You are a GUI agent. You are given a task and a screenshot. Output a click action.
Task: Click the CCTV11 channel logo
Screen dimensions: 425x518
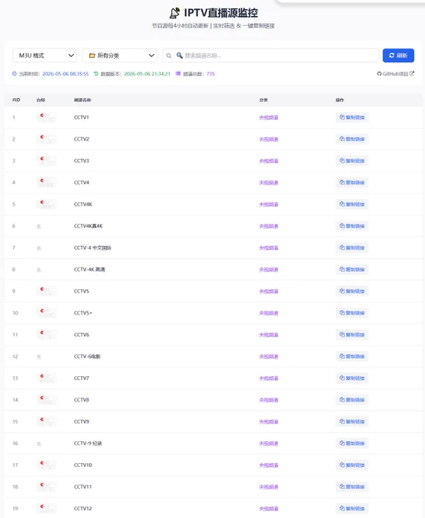coord(46,487)
